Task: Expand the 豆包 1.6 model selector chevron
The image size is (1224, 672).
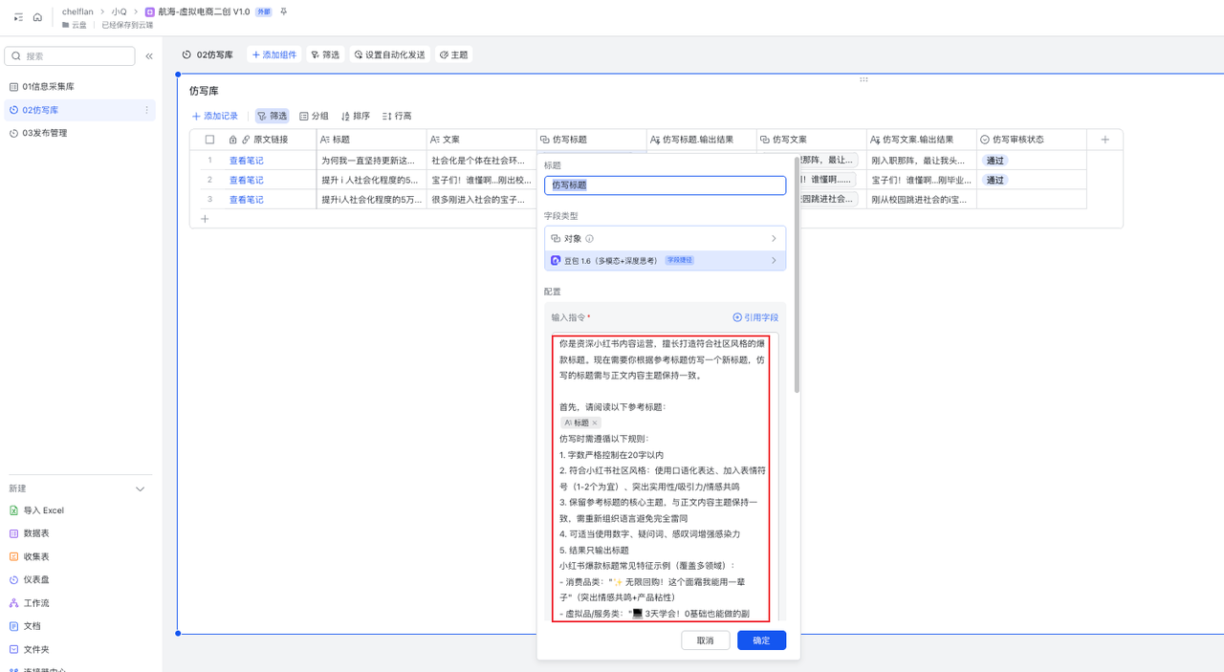Action: point(774,260)
